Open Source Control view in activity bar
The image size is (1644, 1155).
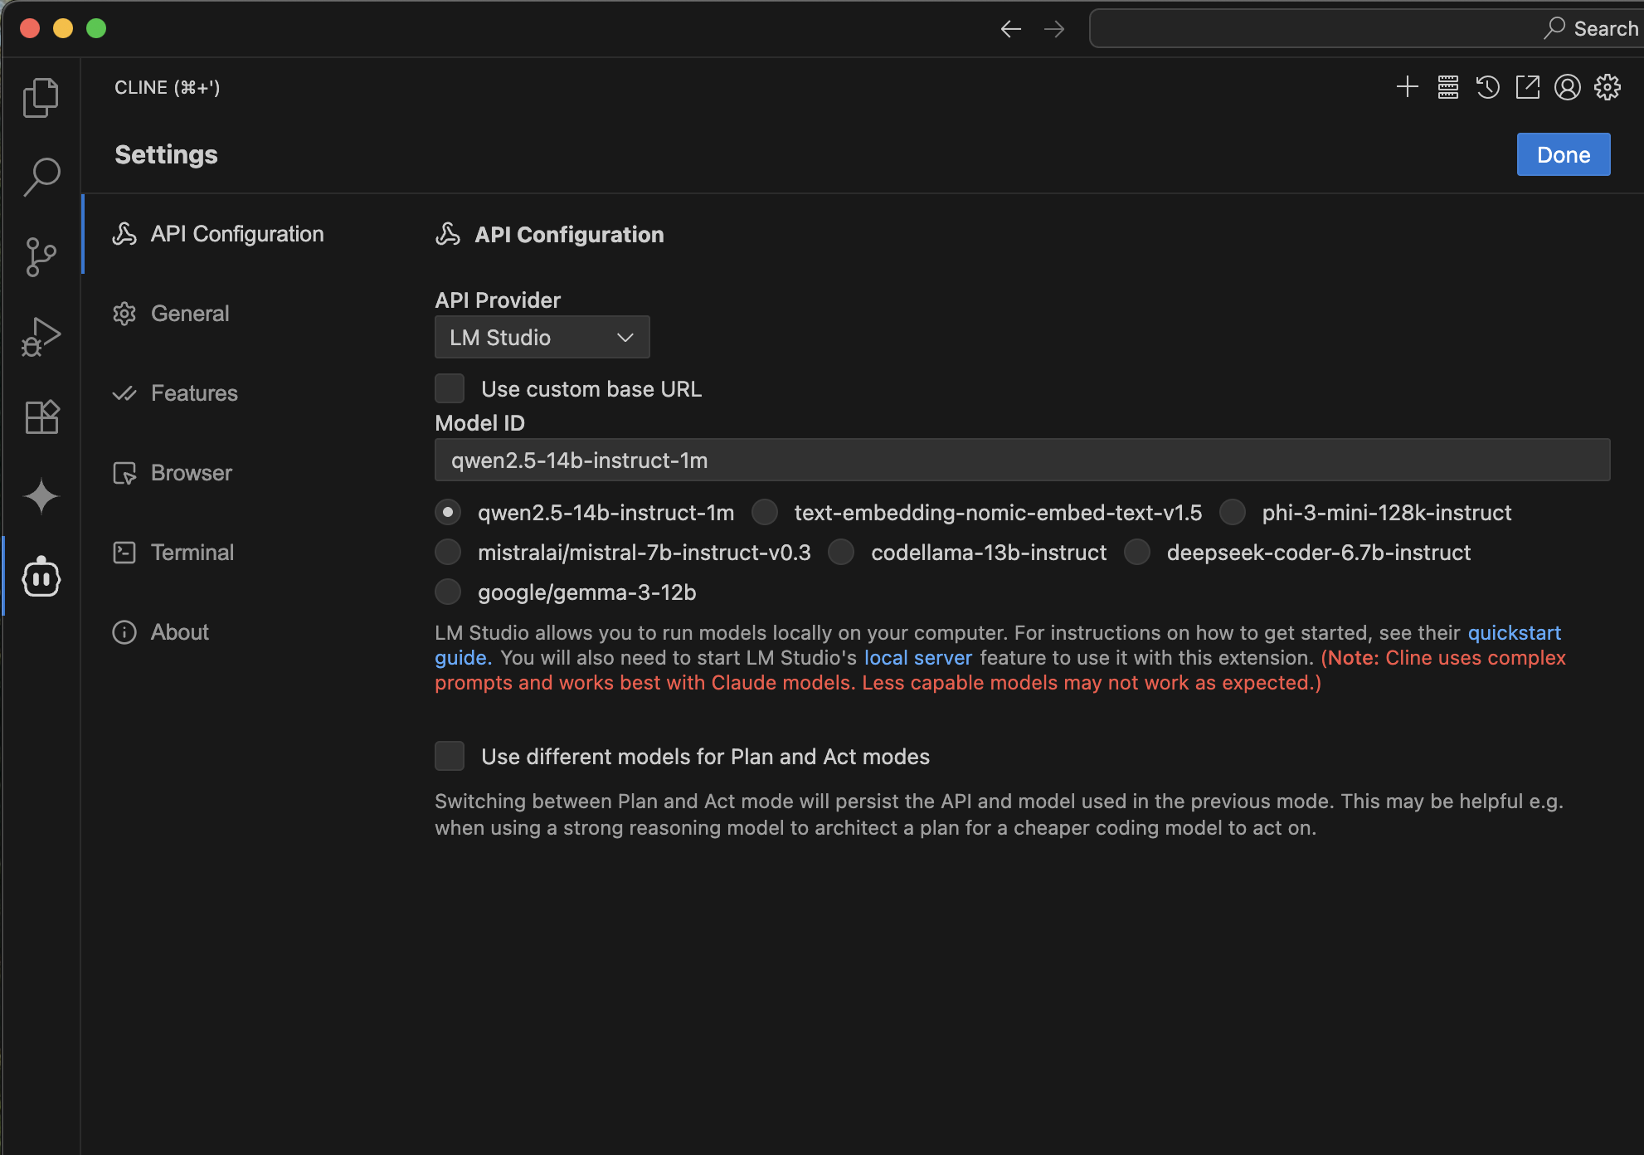click(x=41, y=256)
